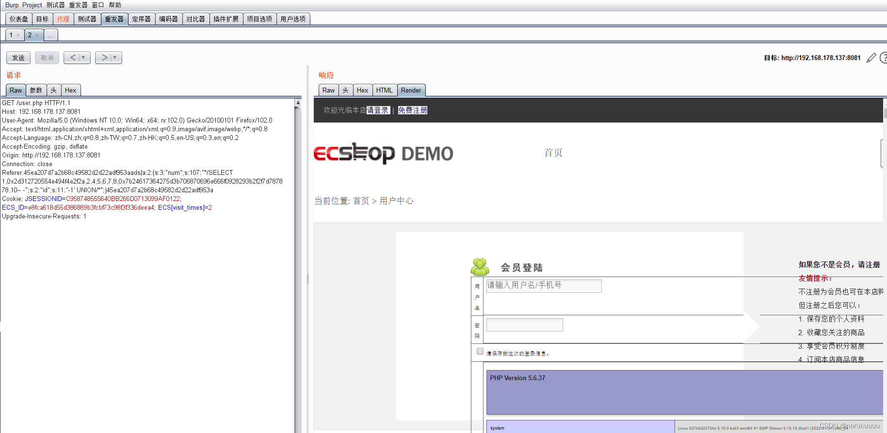This screenshot has width=887, height=433.
Task: Open the Project menu
Action: point(32,5)
